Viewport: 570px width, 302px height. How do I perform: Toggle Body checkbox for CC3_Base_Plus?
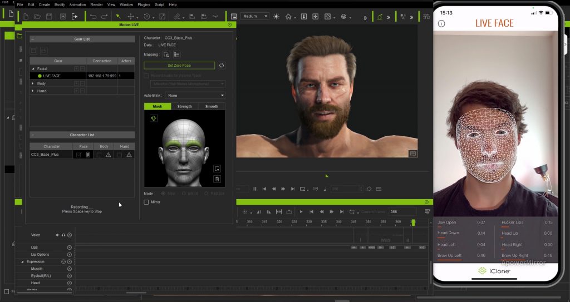tap(99, 155)
